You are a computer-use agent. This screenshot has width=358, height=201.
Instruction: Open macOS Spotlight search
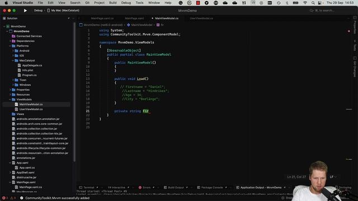coord(313,3)
